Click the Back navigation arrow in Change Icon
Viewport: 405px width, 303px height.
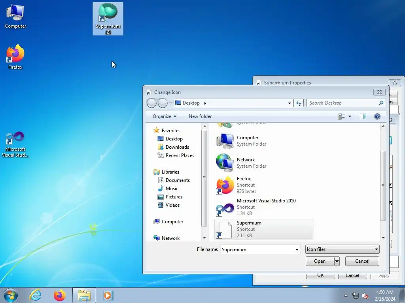pos(151,103)
